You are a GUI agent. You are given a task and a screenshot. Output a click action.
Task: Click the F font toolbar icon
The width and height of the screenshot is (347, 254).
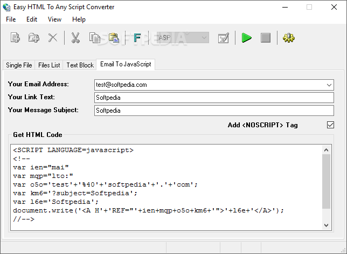coord(137,38)
